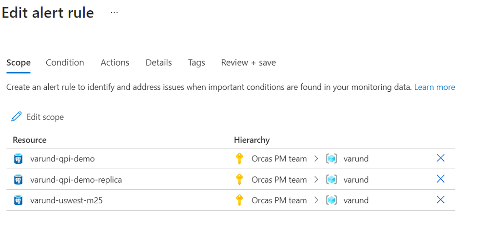
Task: Click the Hierarchy column header
Action: (x=252, y=140)
